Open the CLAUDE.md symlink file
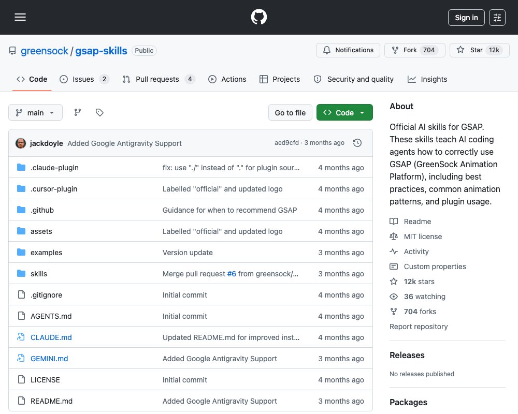 51,337
